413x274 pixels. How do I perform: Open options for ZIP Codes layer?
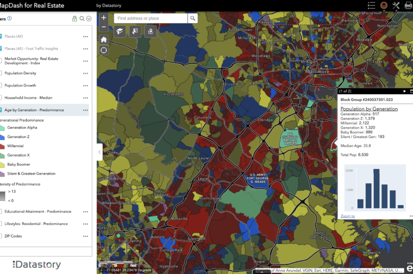coord(85,236)
